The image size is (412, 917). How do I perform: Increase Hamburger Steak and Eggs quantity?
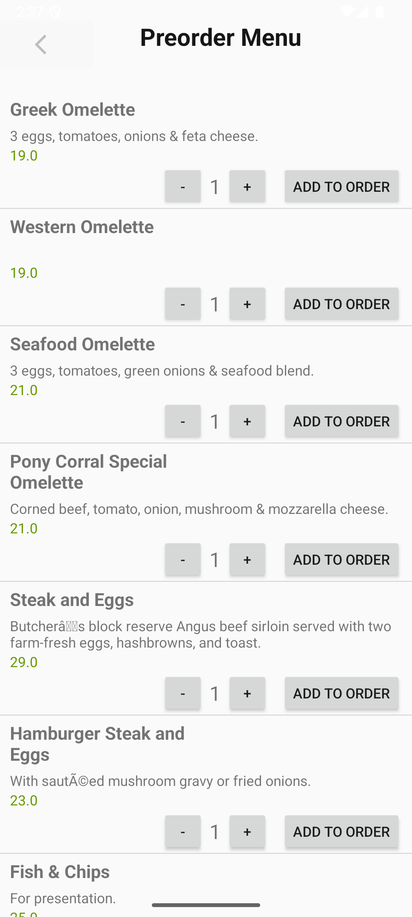pyautogui.click(x=247, y=831)
